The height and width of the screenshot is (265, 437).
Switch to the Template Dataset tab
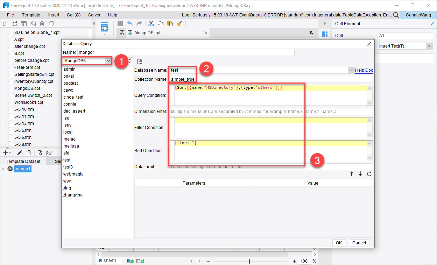23,161
